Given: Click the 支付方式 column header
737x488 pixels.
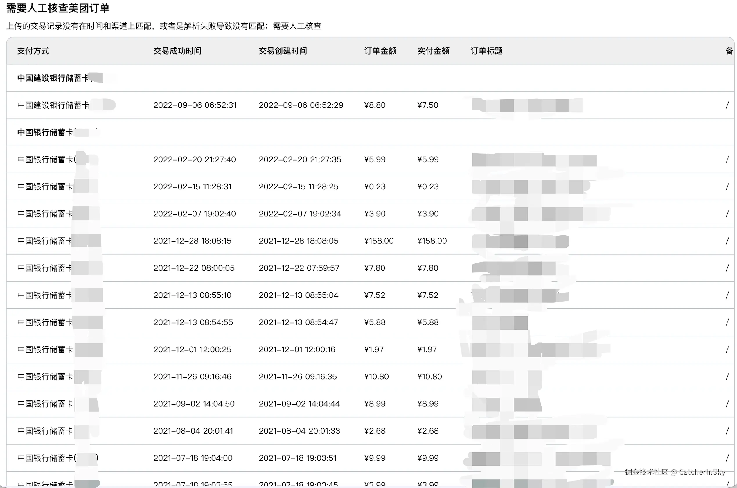Looking at the screenshot, I should (33, 51).
